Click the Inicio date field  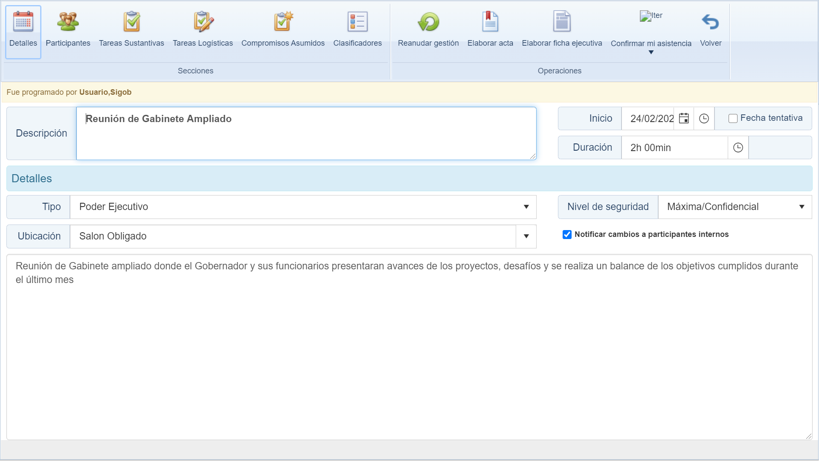tap(648, 118)
